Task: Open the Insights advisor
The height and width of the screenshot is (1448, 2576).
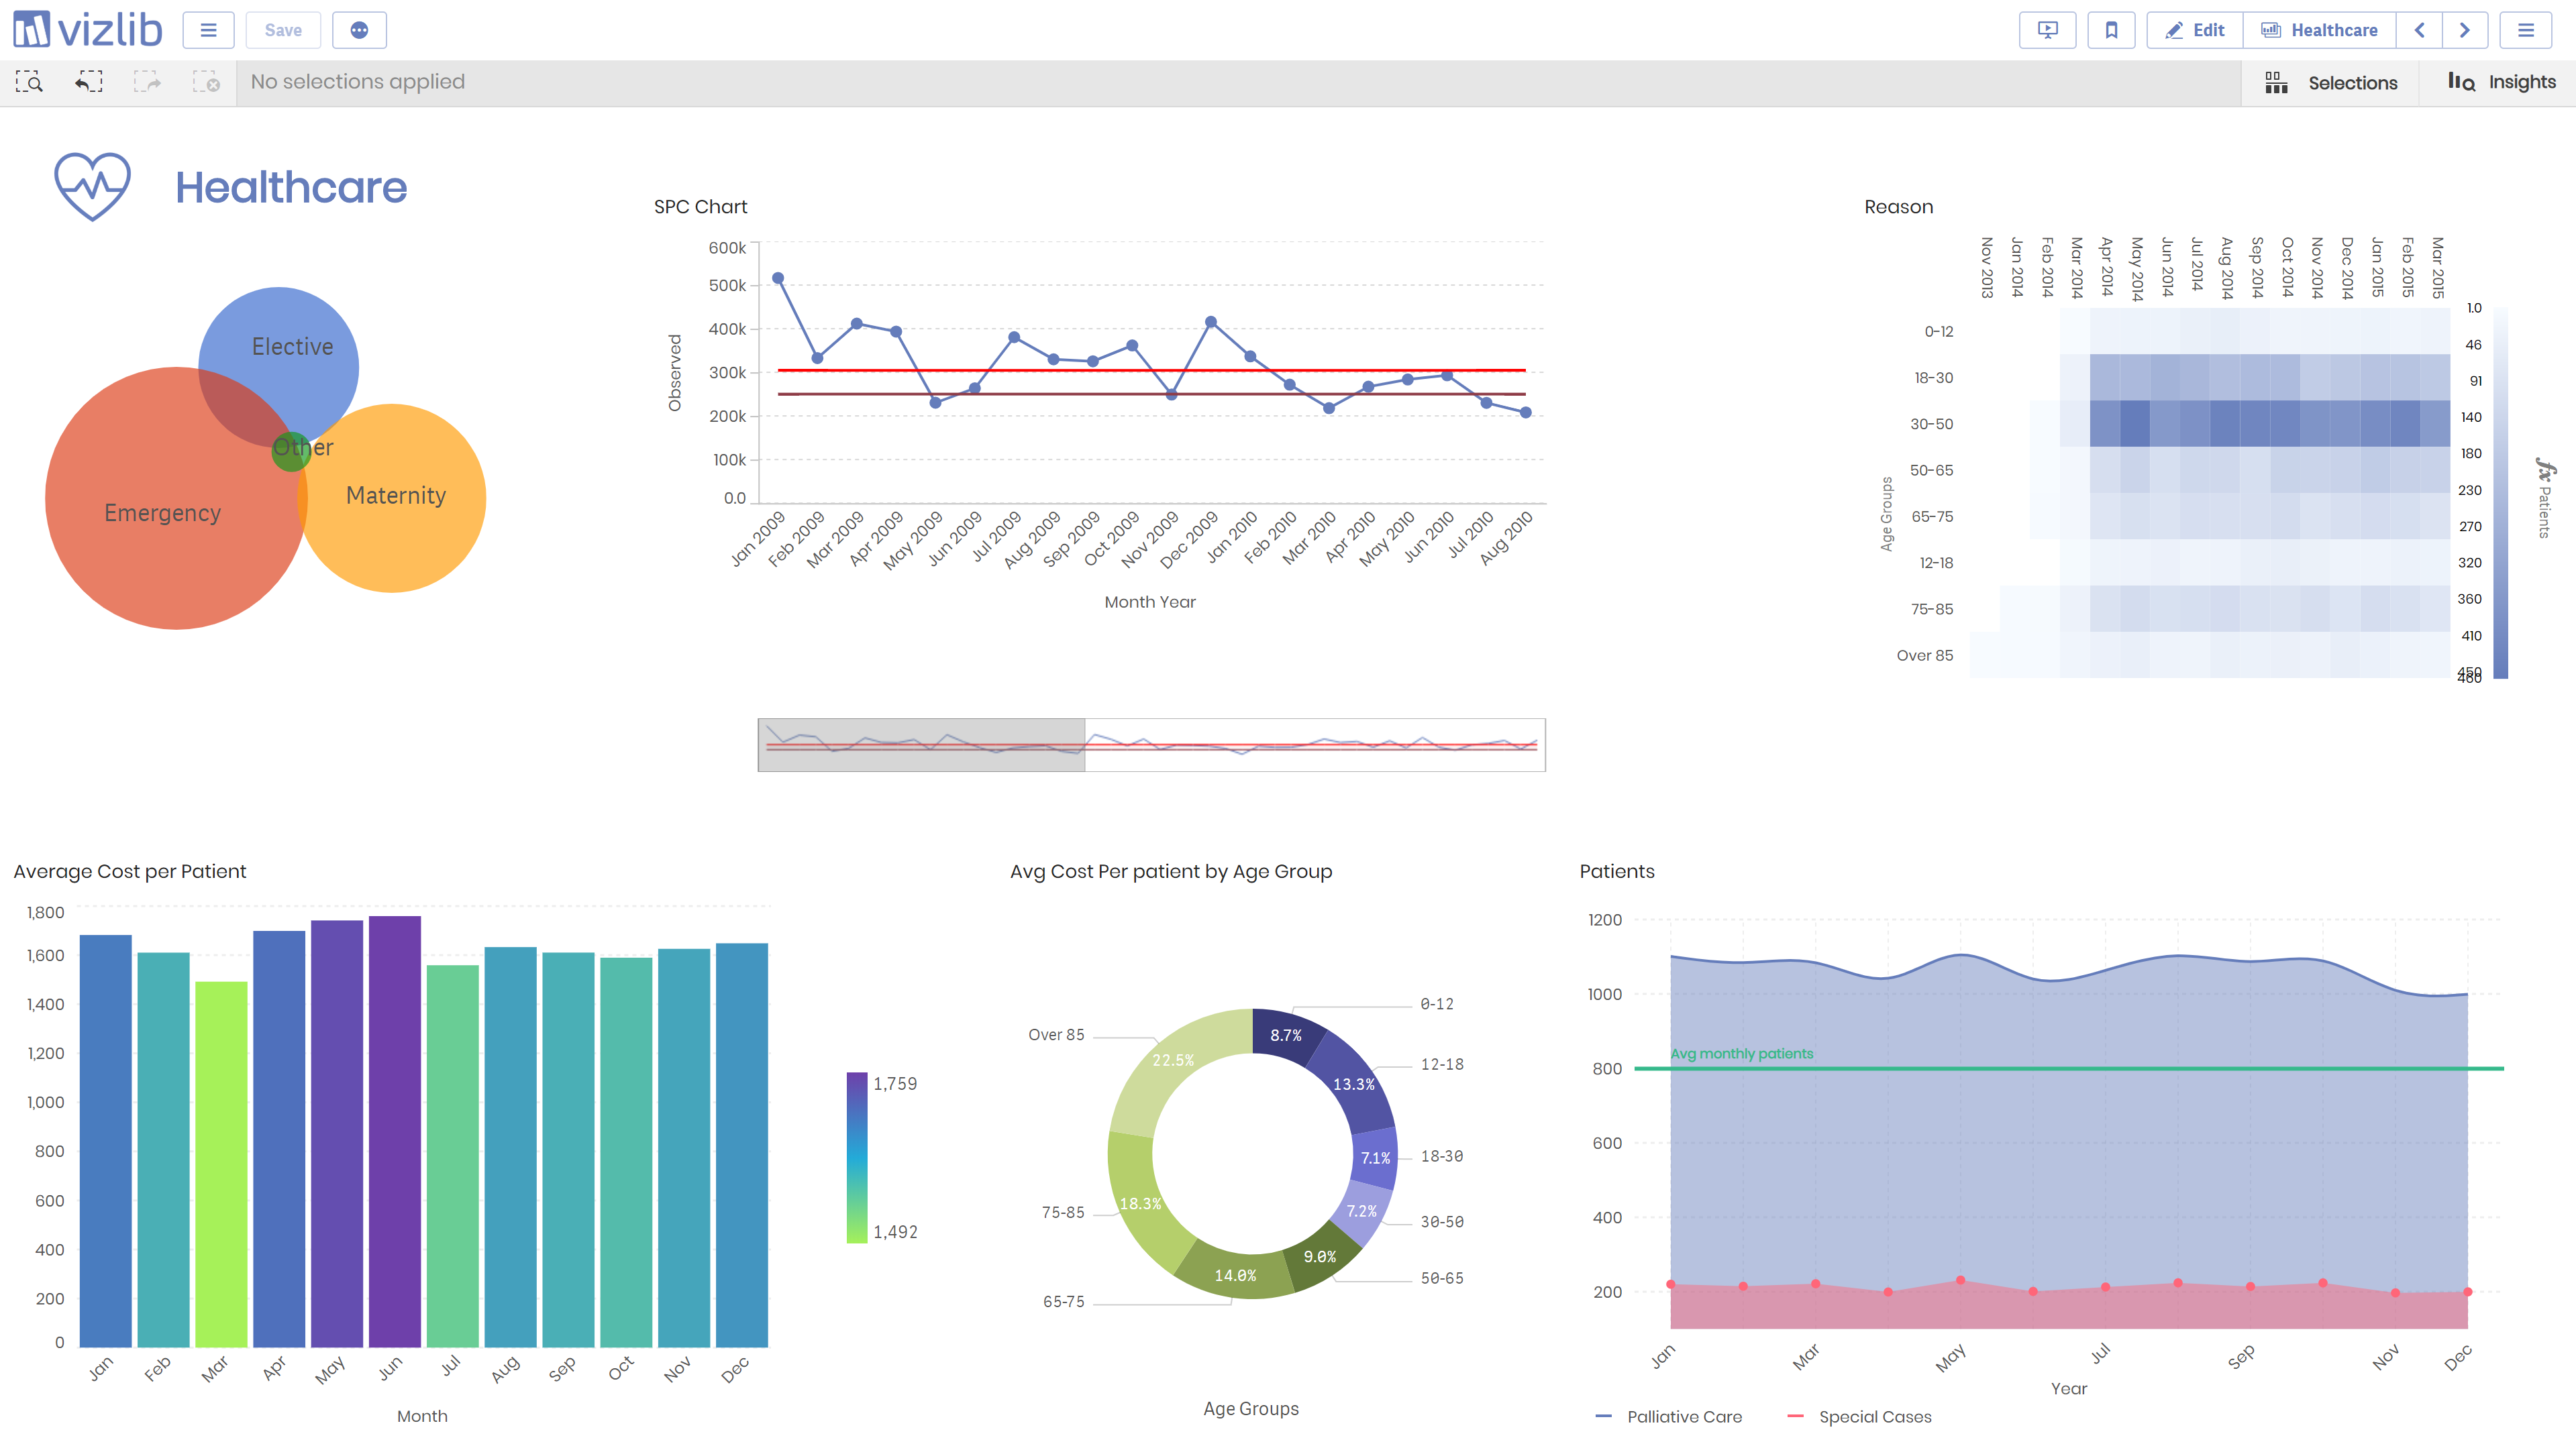Action: point(2501,83)
